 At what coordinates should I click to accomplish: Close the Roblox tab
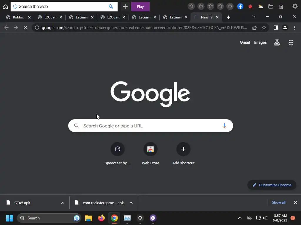click(29, 17)
